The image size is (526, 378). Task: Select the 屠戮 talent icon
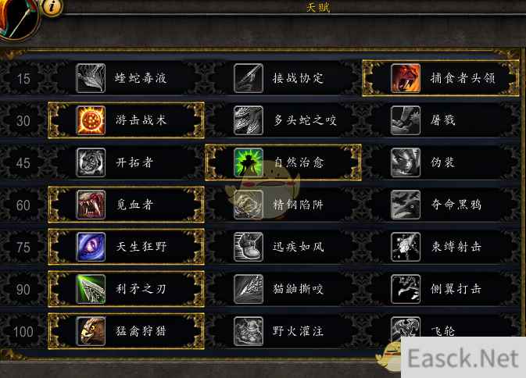click(406, 120)
